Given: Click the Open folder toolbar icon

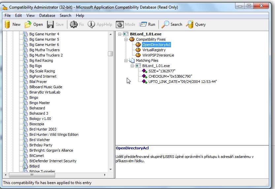Looking at the screenshot, I should [x=28, y=24].
